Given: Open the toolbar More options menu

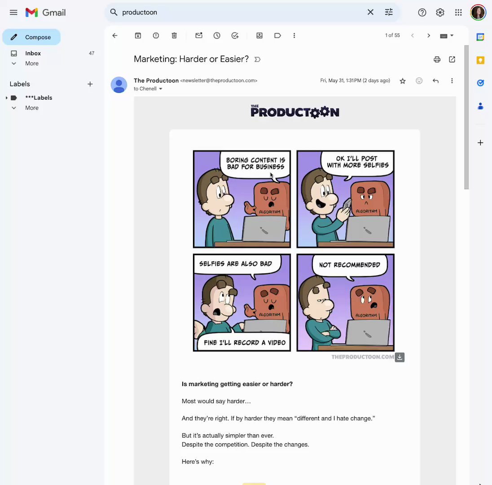Looking at the screenshot, I should coord(294,35).
